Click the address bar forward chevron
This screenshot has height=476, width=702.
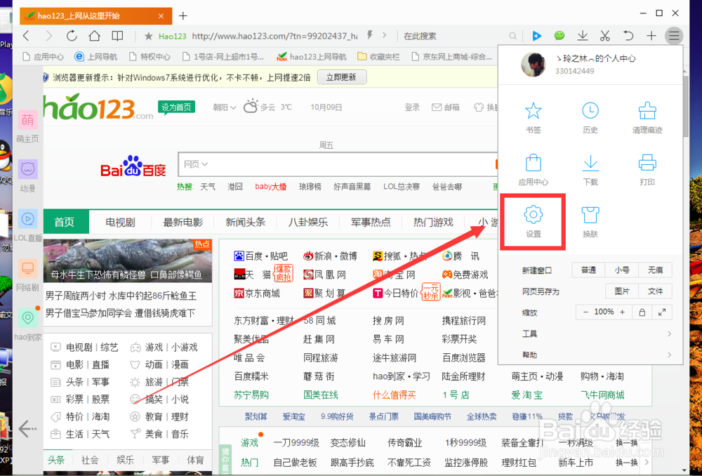[x=384, y=35]
